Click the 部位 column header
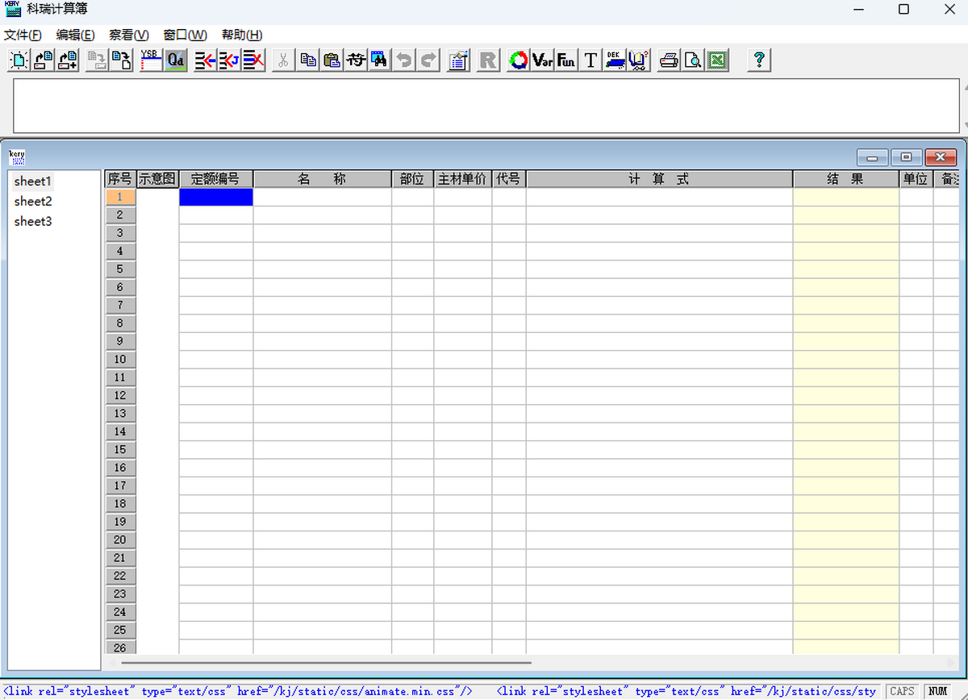Screen dimensions: 968x700 point(412,179)
